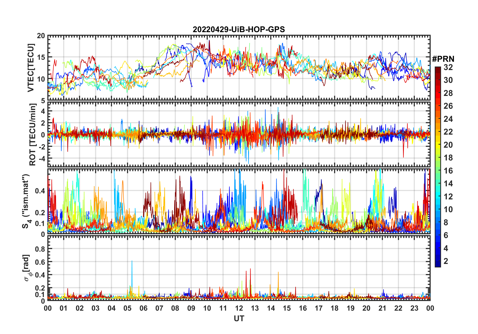Click the 18 tick on UT axis

pyautogui.click(x=334, y=308)
